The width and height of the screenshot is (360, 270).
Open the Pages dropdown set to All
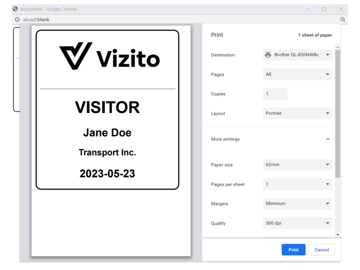click(297, 74)
